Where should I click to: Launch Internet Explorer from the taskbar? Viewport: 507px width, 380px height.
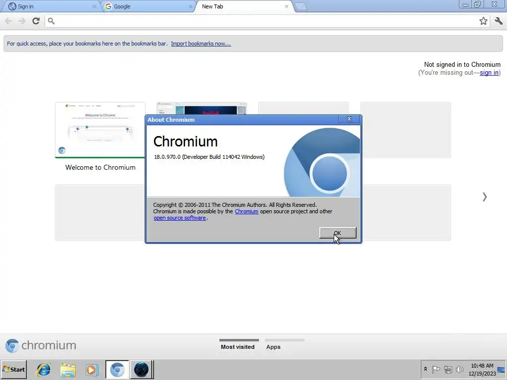coord(44,370)
